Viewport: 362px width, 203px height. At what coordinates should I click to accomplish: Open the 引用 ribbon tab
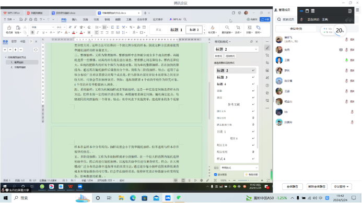tap(96, 20)
